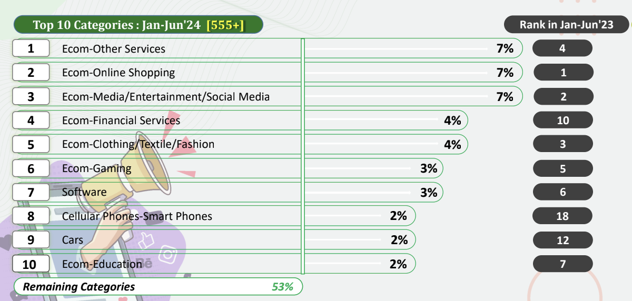632x301 pixels.
Task: Click rank number box 6
Action: (x=31, y=168)
